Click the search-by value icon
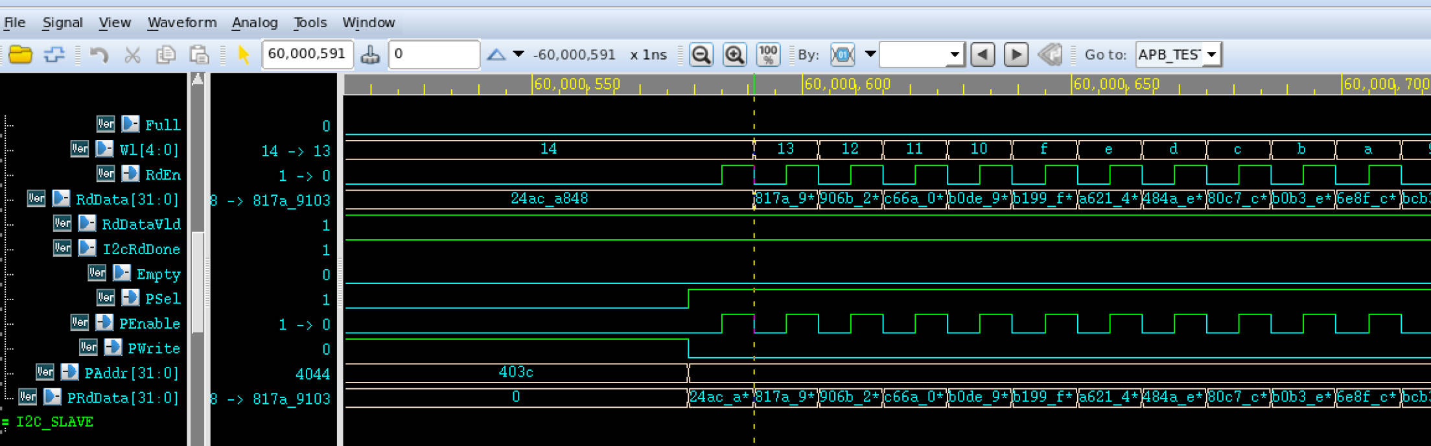1431x446 pixels. pos(843,55)
